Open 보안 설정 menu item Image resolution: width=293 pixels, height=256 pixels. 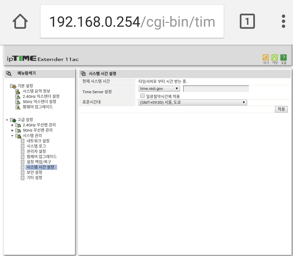tap(34, 172)
